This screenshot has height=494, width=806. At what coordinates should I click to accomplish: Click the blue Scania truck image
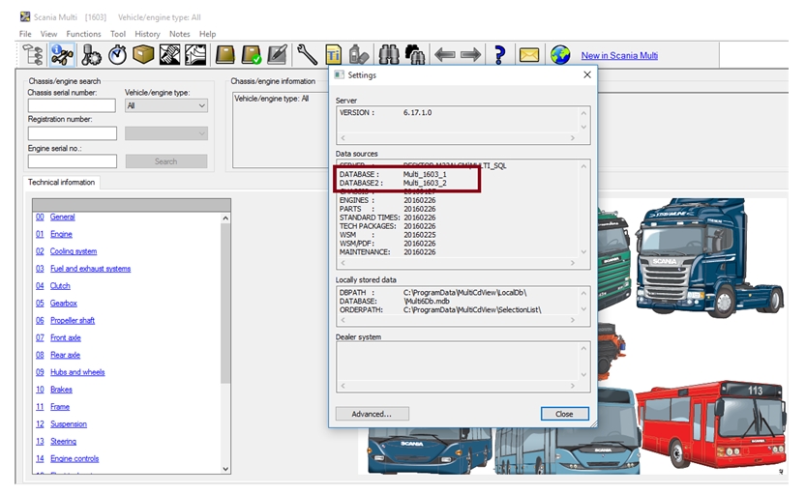709,258
